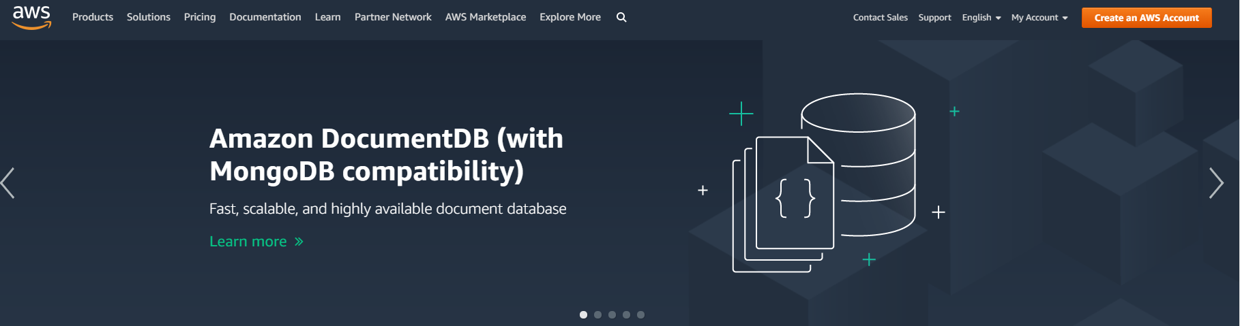Image resolution: width=1240 pixels, height=326 pixels.
Task: Select the third carousel dot
Action: [x=612, y=314]
